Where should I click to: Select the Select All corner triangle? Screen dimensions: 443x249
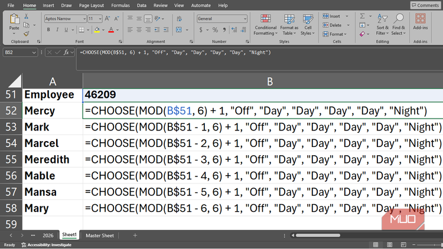(15, 81)
